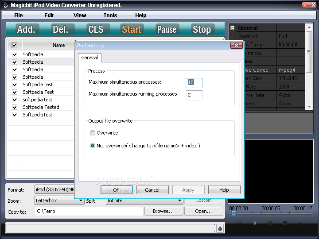Click the Copy to path field C:\Temp
Screen dimensions: 319x239
tap(89, 212)
